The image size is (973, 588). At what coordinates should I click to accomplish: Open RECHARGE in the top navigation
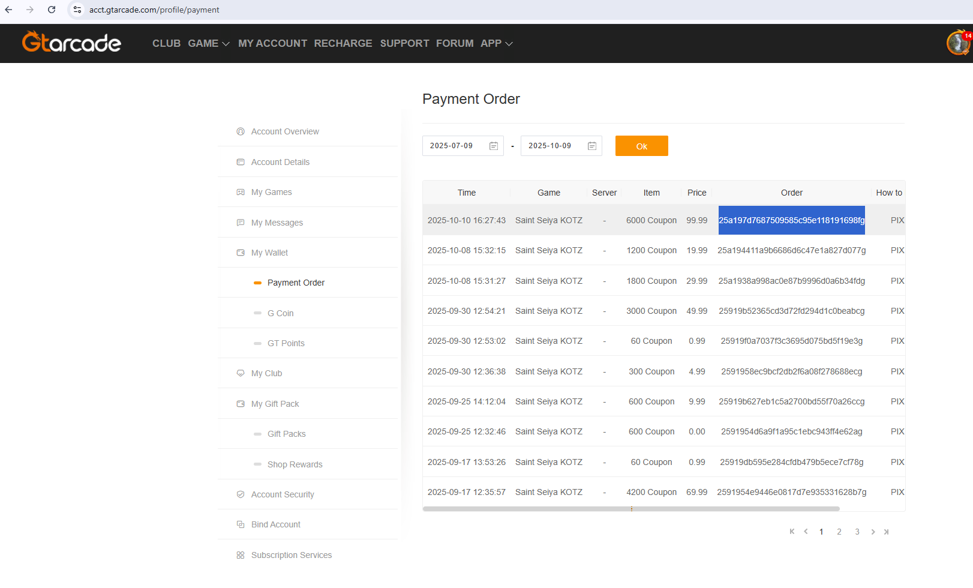click(x=343, y=43)
